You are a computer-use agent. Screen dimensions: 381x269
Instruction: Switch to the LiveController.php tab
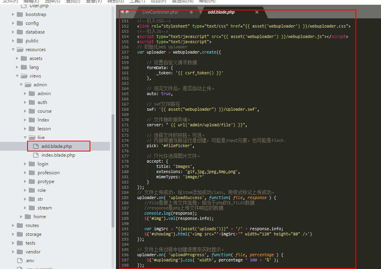[160, 12]
